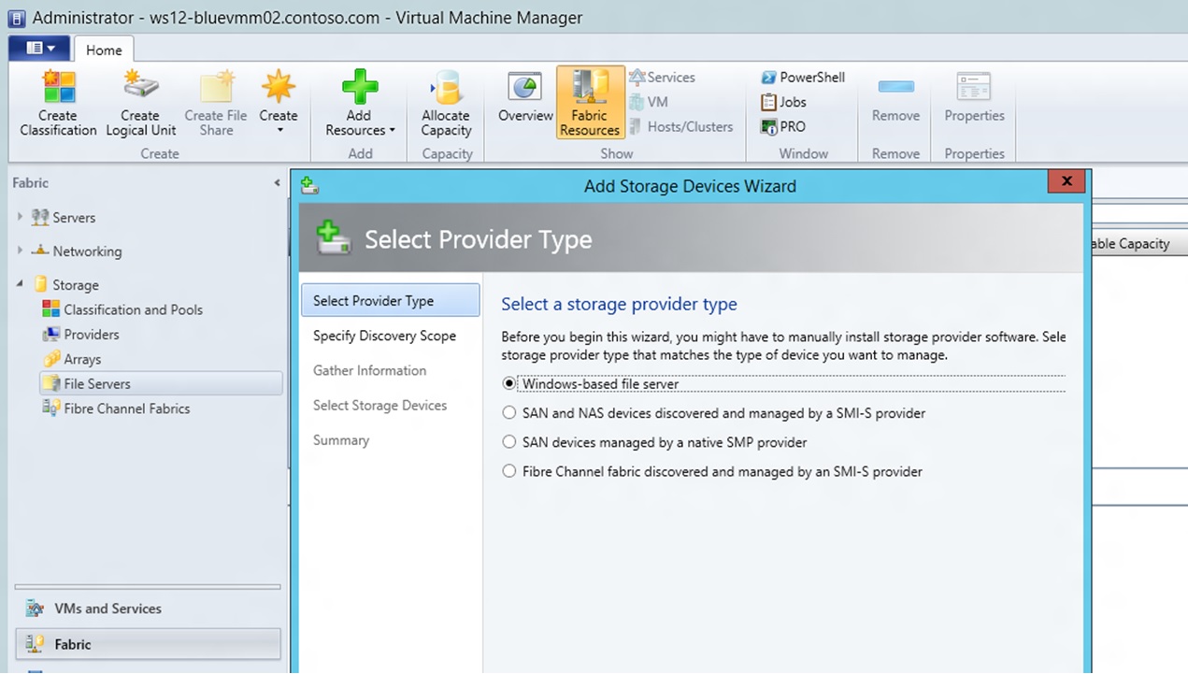Choose SAN and NAS devices managed by SMI-S
Screen dimensions: 1188x674
coord(508,412)
